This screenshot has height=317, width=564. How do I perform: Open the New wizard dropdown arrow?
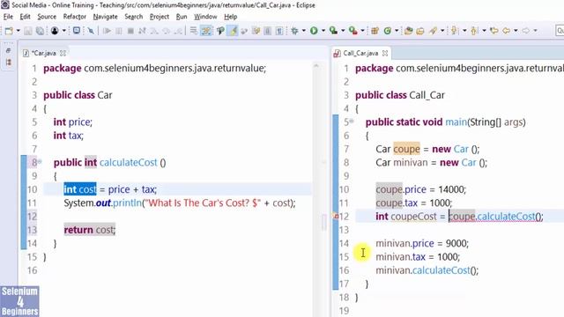pos(18,31)
